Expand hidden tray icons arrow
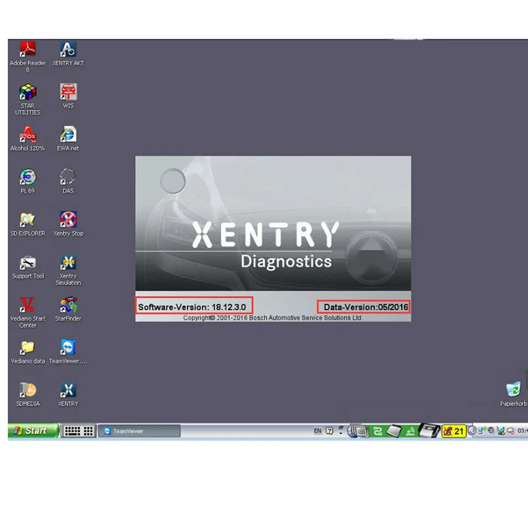 [x=472, y=431]
